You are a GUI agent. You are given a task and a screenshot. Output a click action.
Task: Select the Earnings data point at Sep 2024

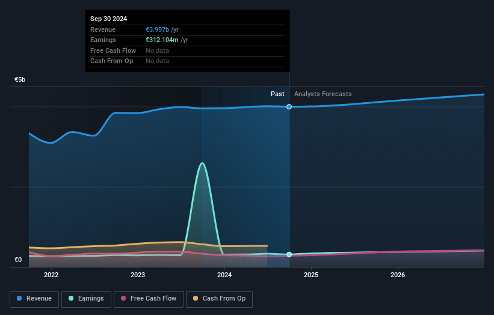tap(289, 254)
